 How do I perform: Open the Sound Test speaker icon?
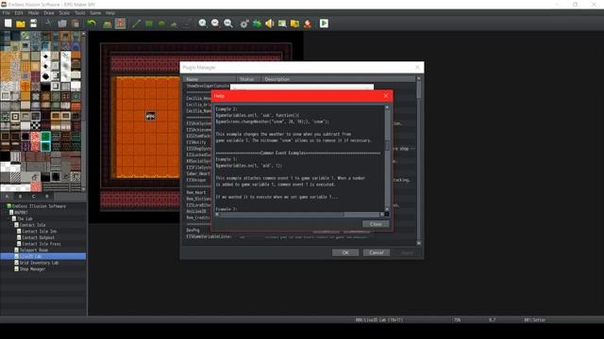click(x=270, y=24)
